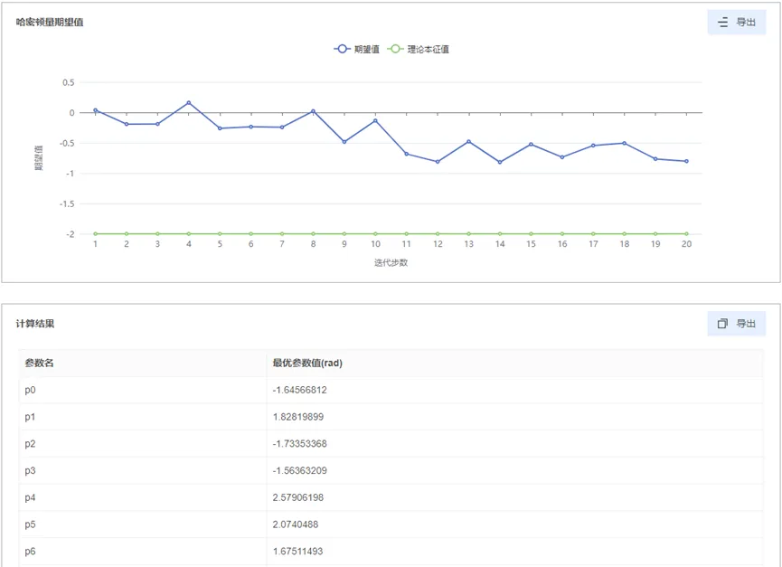Click export icon in 计算结果 panel
Image resolution: width=782 pixels, height=567 pixels.
point(722,324)
